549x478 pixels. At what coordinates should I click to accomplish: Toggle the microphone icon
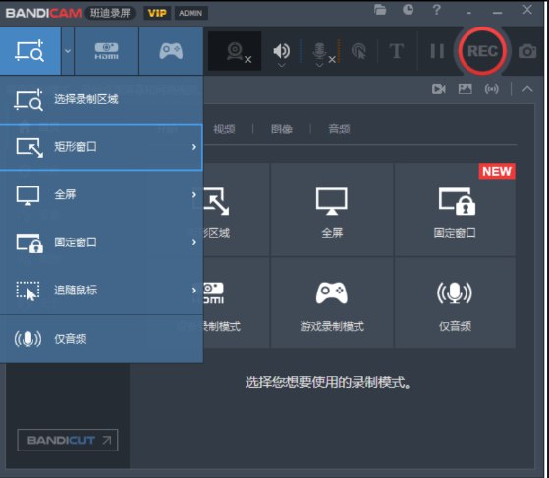point(319,51)
